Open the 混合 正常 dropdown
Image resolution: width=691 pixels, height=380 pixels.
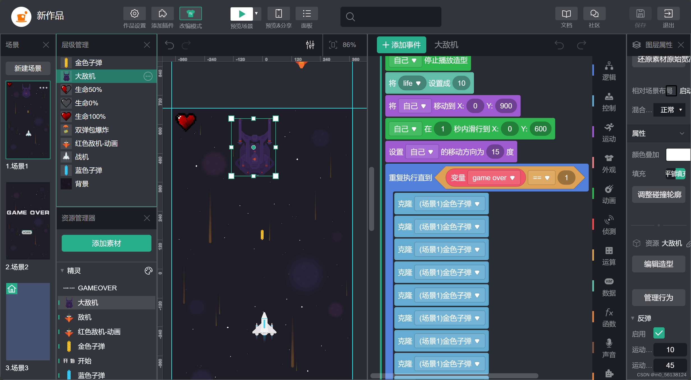coord(670,110)
